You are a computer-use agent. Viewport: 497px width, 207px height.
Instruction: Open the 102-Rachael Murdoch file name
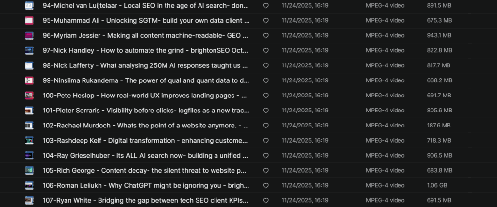tap(146, 126)
